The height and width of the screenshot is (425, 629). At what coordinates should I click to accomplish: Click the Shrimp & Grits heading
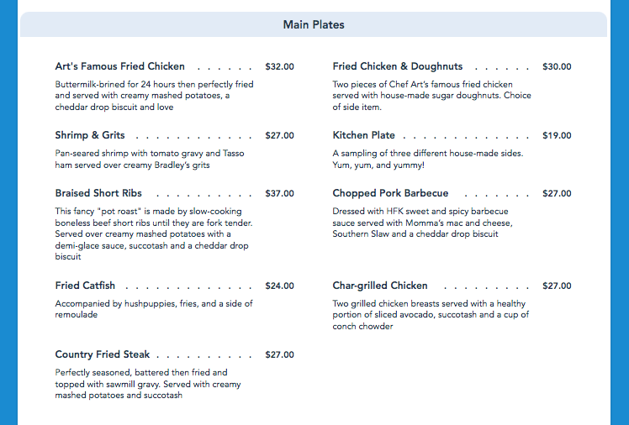point(91,135)
